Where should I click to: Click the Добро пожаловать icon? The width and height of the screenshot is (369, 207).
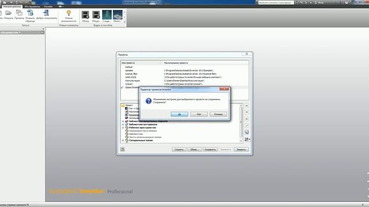click(x=46, y=13)
